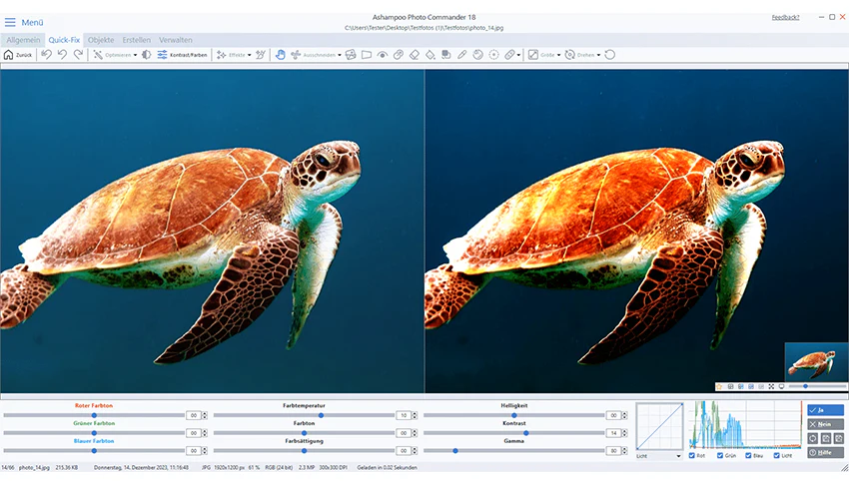This screenshot has width=849, height=485.
Task: Expand the Optimieren dropdown arrow
Action: pyautogui.click(x=136, y=55)
